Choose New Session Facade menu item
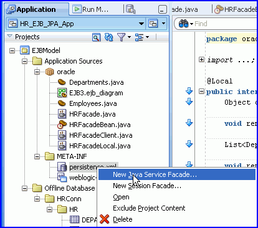The height and width of the screenshot is (228, 258). pos(176,186)
